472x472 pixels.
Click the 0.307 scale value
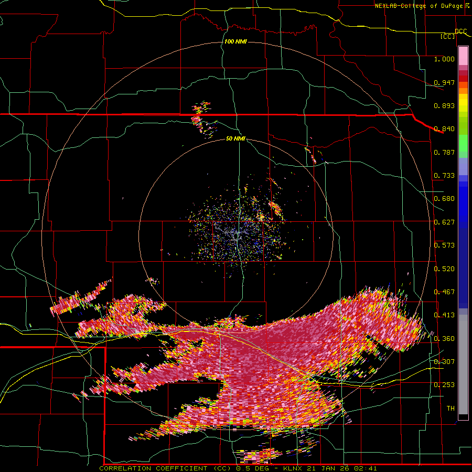444,362
